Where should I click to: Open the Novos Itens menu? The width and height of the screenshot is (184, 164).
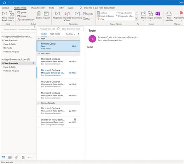point(11,16)
